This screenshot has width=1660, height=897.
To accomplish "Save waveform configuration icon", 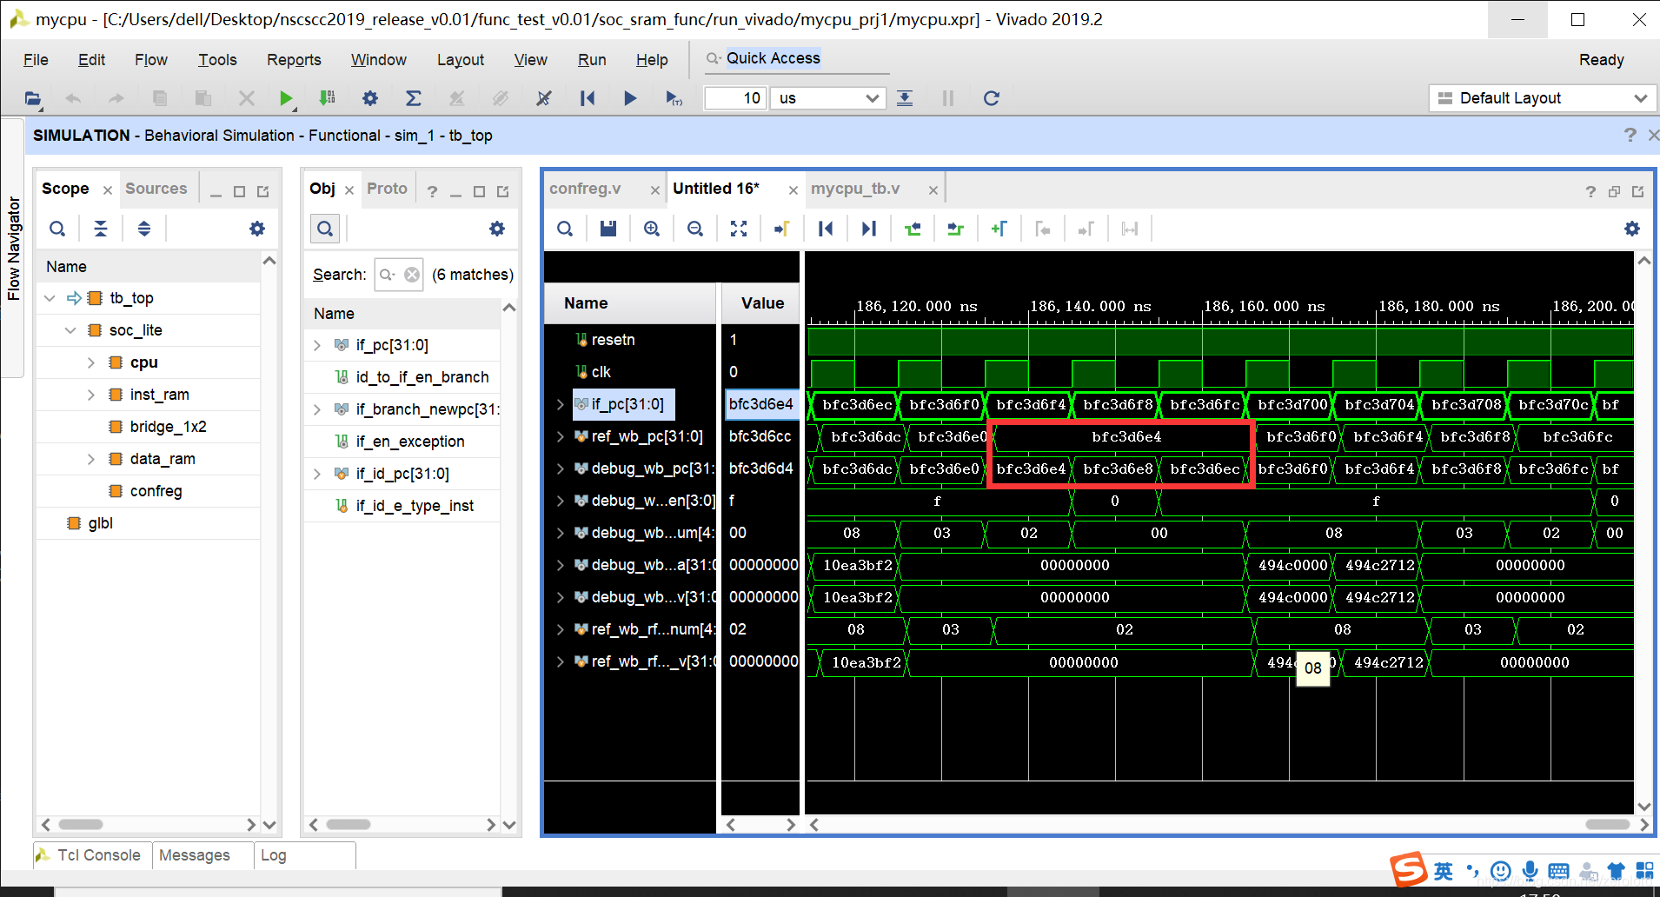I will 608,229.
